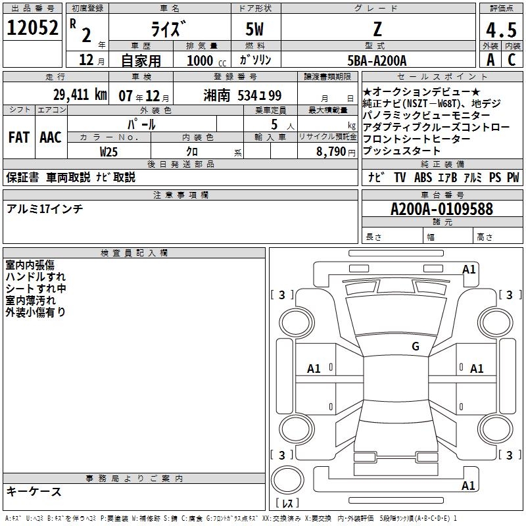Select the note アルミ17インチ
Viewport: 526px width, 526px height.
(45, 209)
